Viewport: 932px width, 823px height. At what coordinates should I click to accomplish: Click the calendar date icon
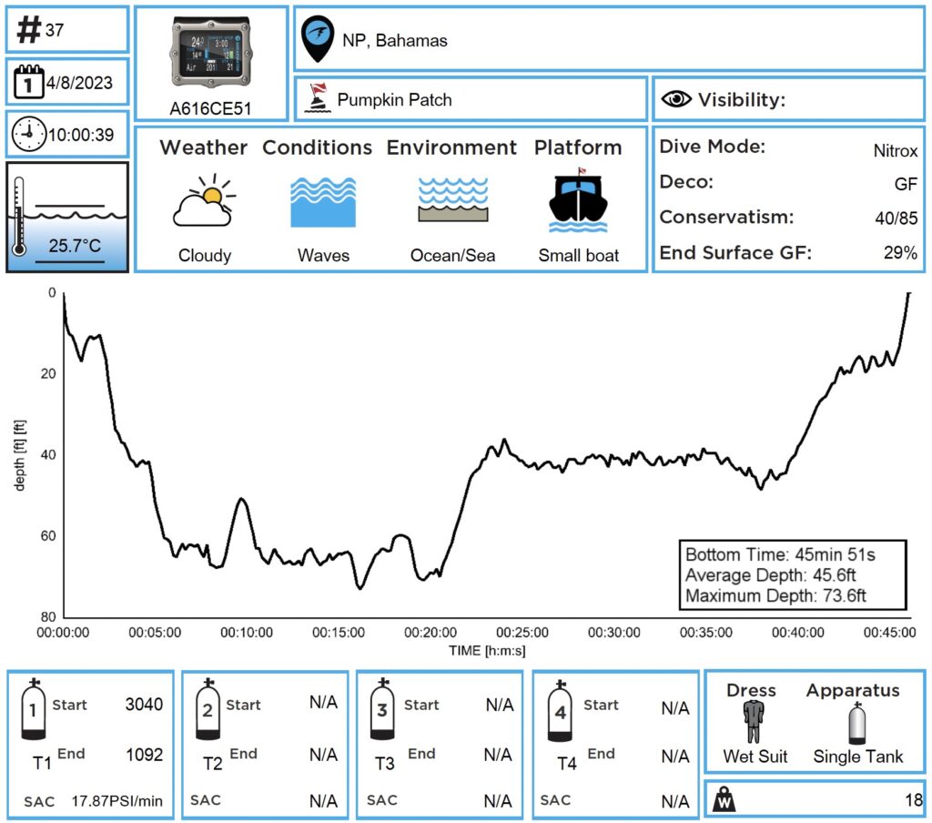(29, 83)
